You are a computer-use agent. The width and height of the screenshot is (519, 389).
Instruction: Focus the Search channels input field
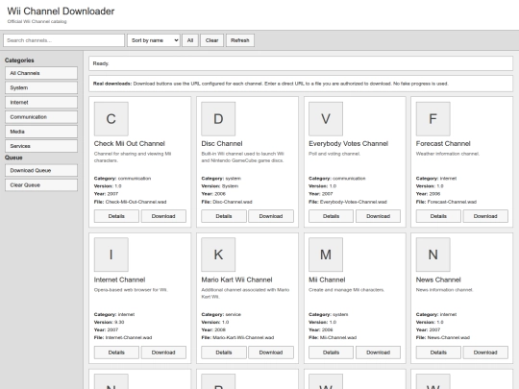click(63, 40)
